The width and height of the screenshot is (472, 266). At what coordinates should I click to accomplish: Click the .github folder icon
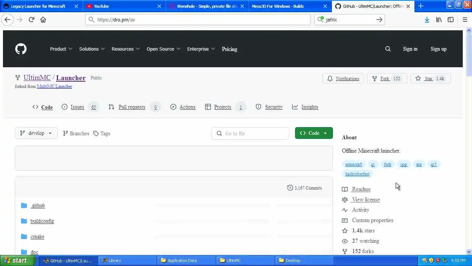pos(24,205)
